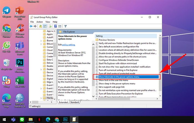The image size is (194, 123).
Task: Click the Export list toolbar icon
Action: [50, 26]
